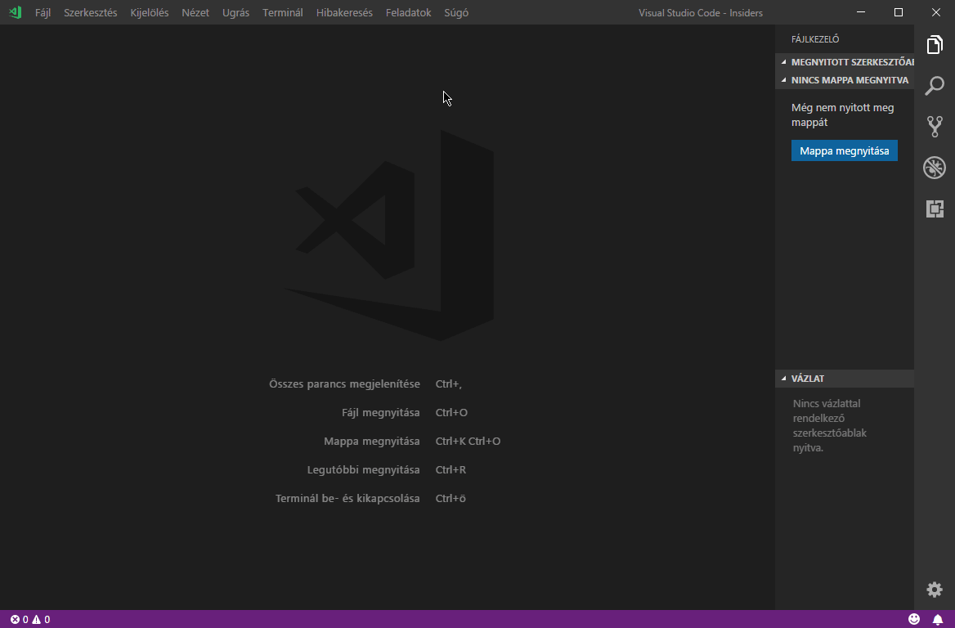This screenshot has width=955, height=628.
Task: Open the notifications bell
Action: pos(937,618)
